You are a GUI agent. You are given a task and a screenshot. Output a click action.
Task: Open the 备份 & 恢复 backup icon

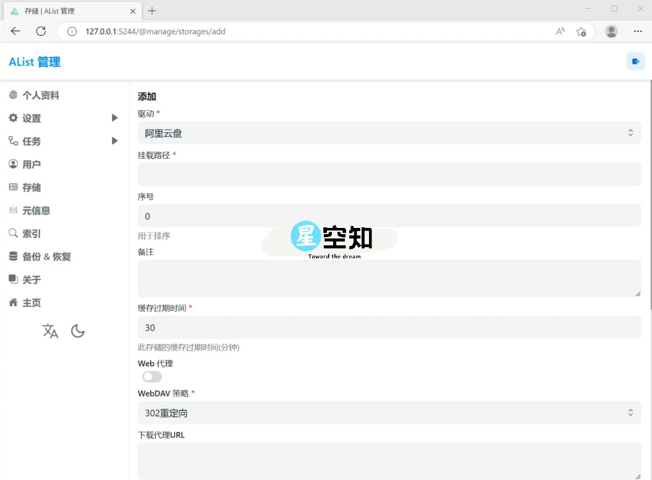(x=14, y=256)
